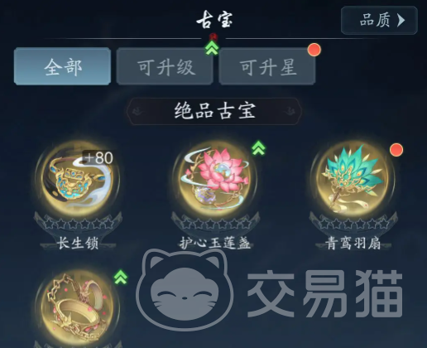Tap the red notification dot on 青鸾羽扇

click(396, 150)
